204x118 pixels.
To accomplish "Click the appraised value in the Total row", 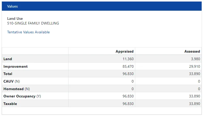I will (x=128, y=74).
